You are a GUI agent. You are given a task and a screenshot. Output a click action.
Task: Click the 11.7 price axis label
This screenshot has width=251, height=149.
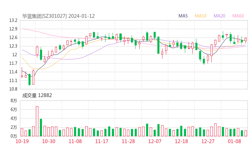tap(13, 63)
